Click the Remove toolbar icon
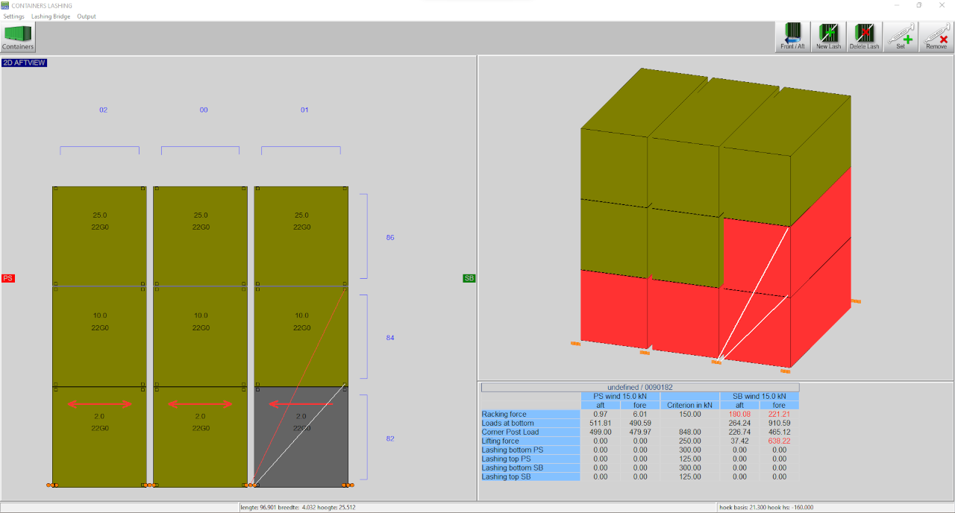The image size is (955, 513). [x=936, y=37]
